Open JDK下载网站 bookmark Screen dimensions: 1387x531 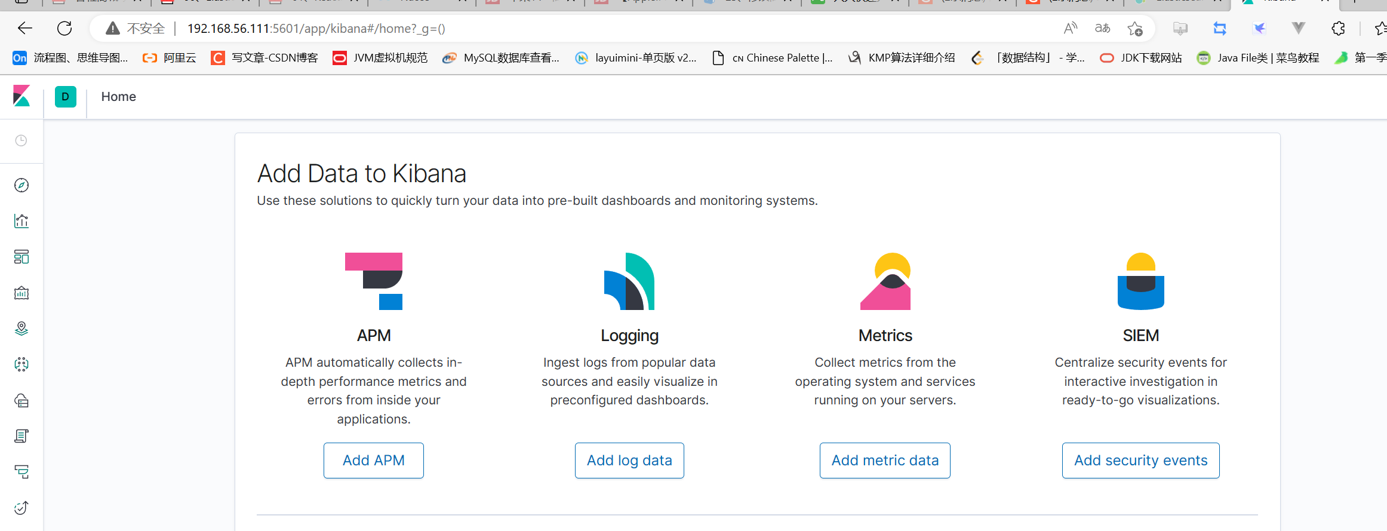pos(1141,58)
